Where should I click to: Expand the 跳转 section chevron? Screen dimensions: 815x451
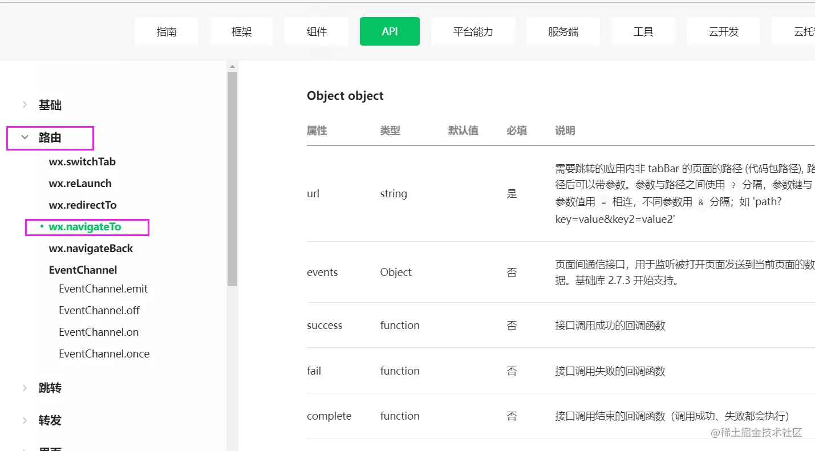(25, 388)
